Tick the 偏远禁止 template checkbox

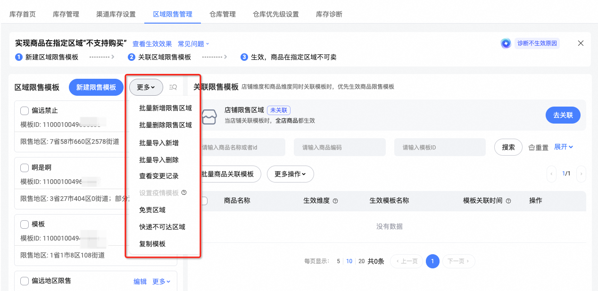[25, 111]
